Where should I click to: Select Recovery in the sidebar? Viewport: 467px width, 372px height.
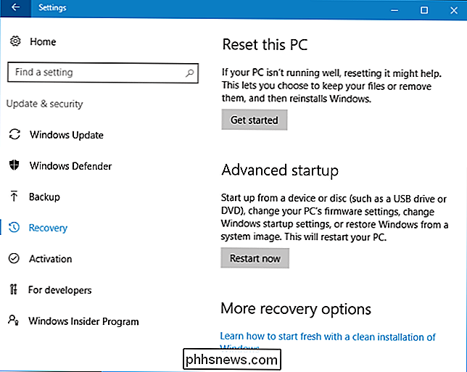coord(48,228)
